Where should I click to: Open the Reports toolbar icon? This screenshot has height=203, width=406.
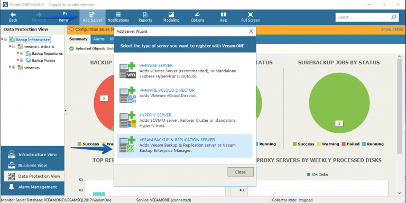pos(145,17)
